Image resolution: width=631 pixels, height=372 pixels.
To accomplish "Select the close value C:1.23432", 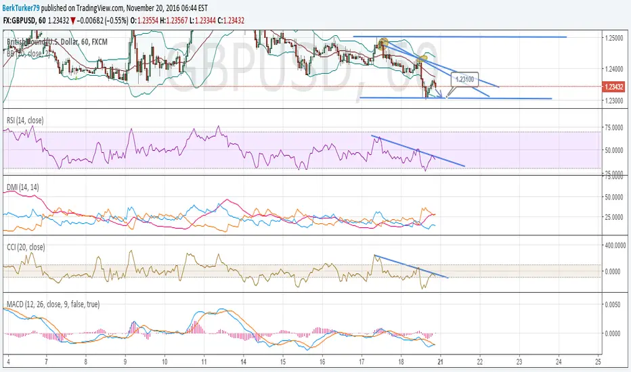I will pos(231,20).
